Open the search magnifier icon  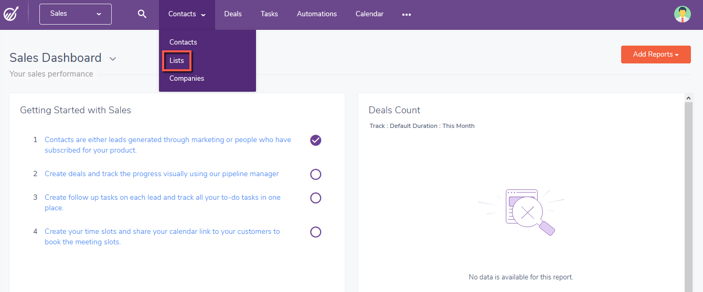(x=142, y=14)
